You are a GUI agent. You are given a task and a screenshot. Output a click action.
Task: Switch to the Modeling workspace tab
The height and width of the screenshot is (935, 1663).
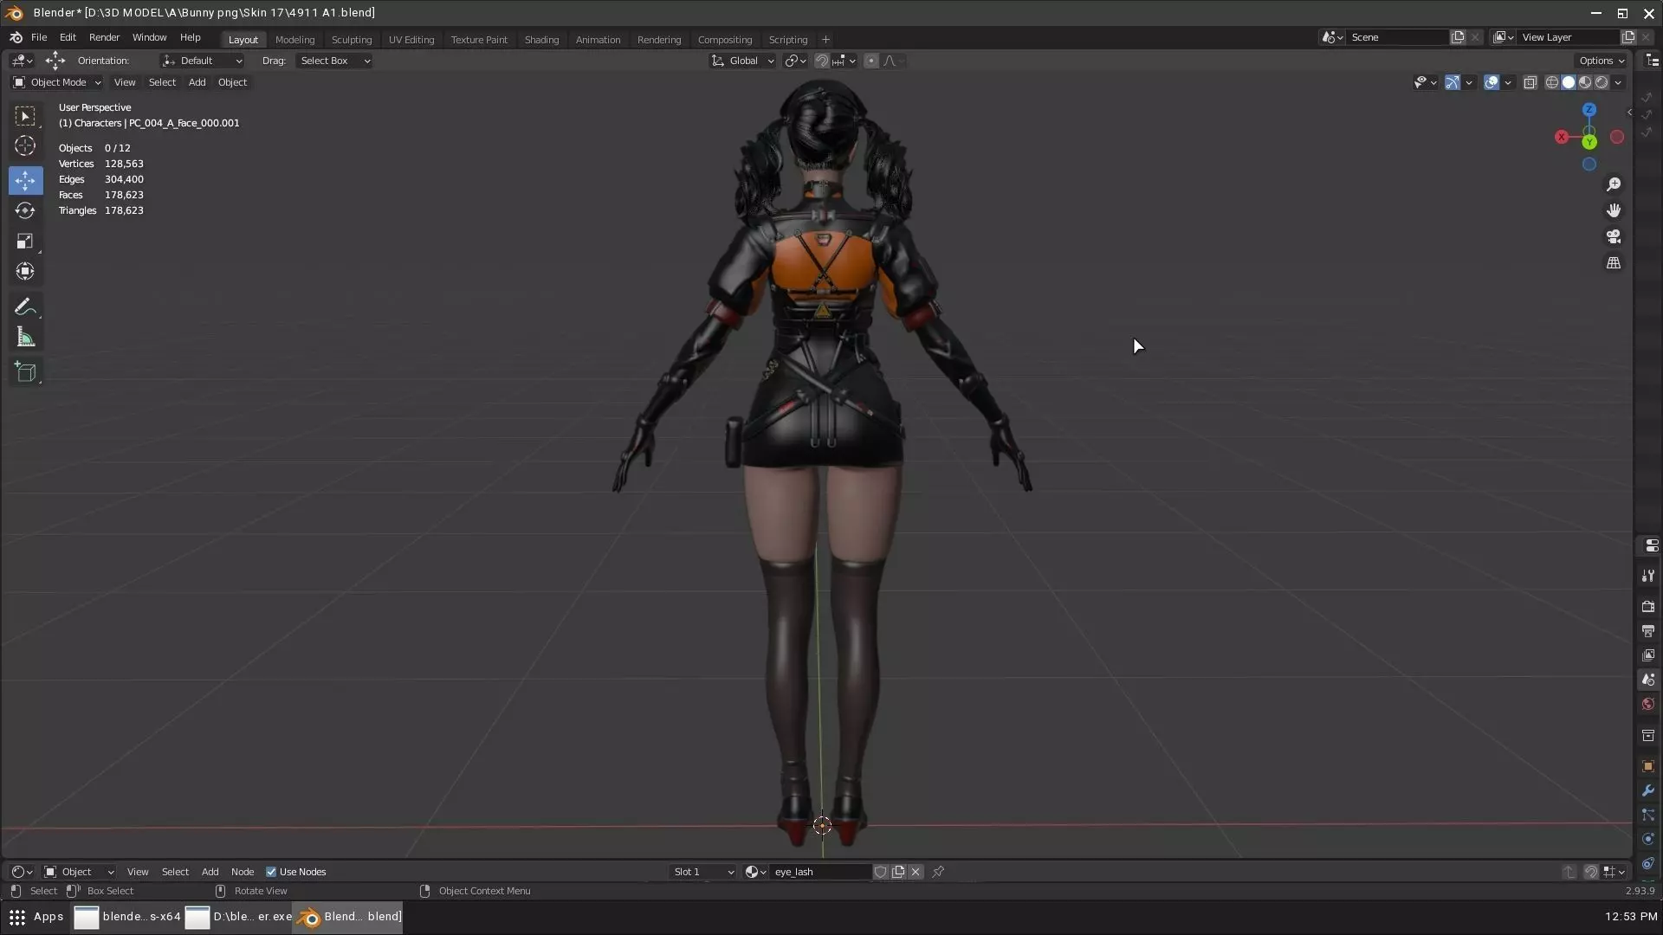294,40
